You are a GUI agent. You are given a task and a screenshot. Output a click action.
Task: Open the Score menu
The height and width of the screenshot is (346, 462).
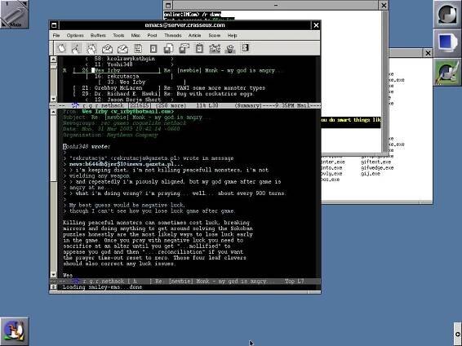(214, 35)
